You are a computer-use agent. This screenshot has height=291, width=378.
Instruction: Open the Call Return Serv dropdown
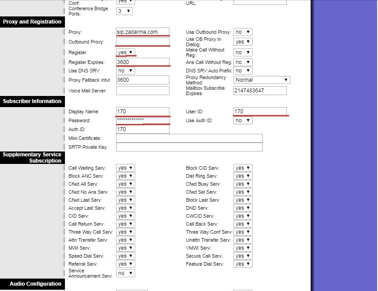(x=125, y=224)
